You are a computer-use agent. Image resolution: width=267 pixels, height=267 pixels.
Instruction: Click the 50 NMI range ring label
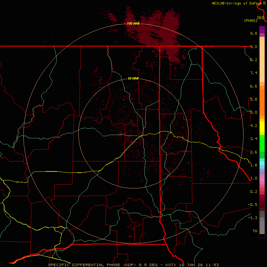click(133, 79)
